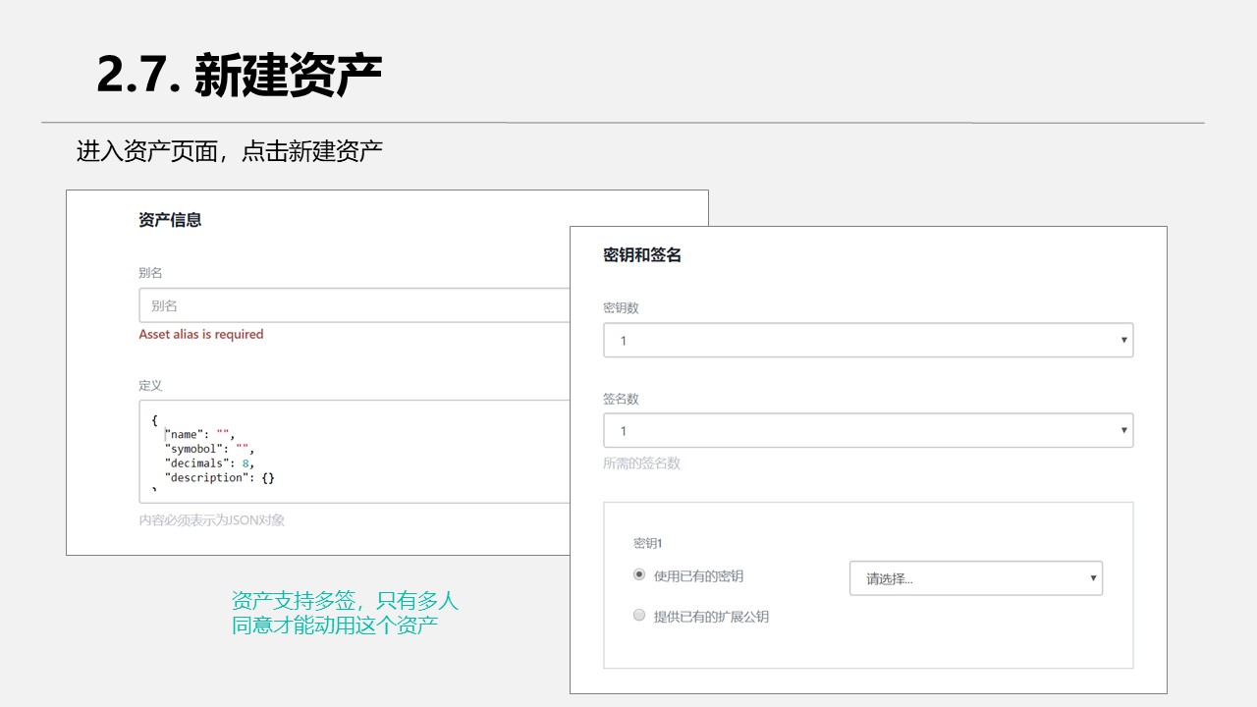Select the 使用已有的密钥 radio button
The width and height of the screenshot is (1257, 707).
pos(639,574)
